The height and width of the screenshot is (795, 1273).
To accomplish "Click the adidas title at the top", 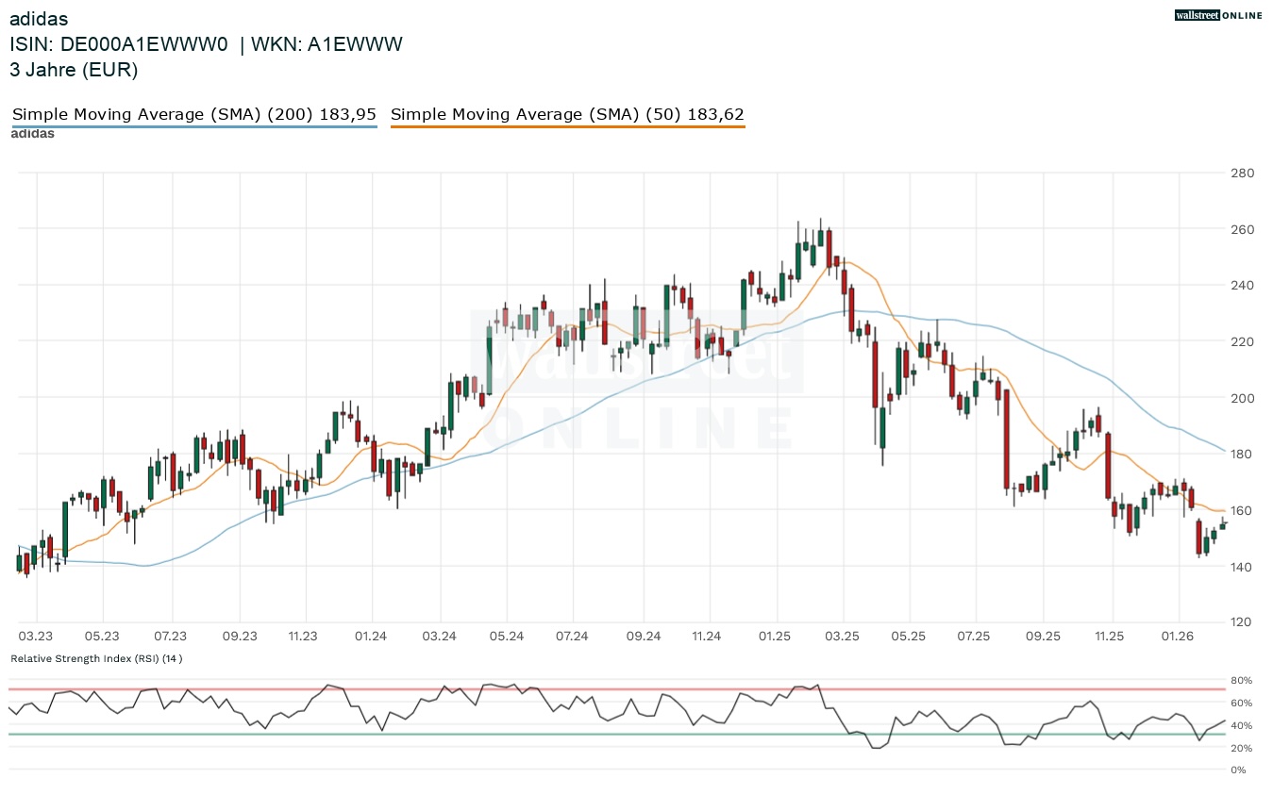I will (x=39, y=19).
